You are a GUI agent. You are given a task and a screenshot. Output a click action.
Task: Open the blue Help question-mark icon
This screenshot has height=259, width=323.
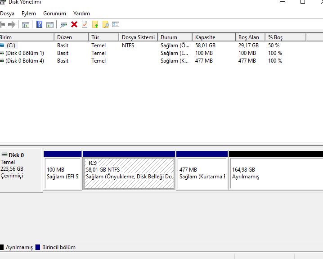click(39, 24)
